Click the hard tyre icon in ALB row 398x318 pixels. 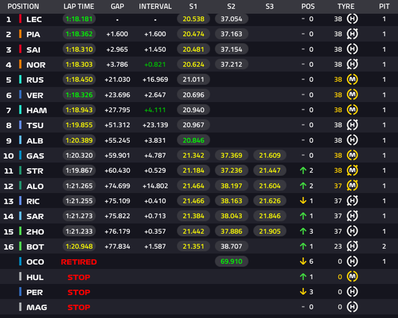pyautogui.click(x=352, y=140)
